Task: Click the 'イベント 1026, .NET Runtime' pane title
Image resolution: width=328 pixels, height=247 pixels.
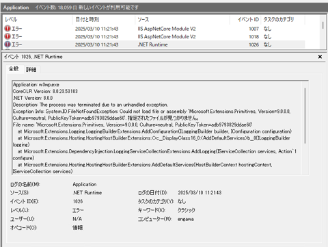Action: click(33, 57)
